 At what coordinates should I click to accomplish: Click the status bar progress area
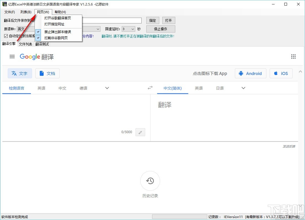click(x=179, y=217)
